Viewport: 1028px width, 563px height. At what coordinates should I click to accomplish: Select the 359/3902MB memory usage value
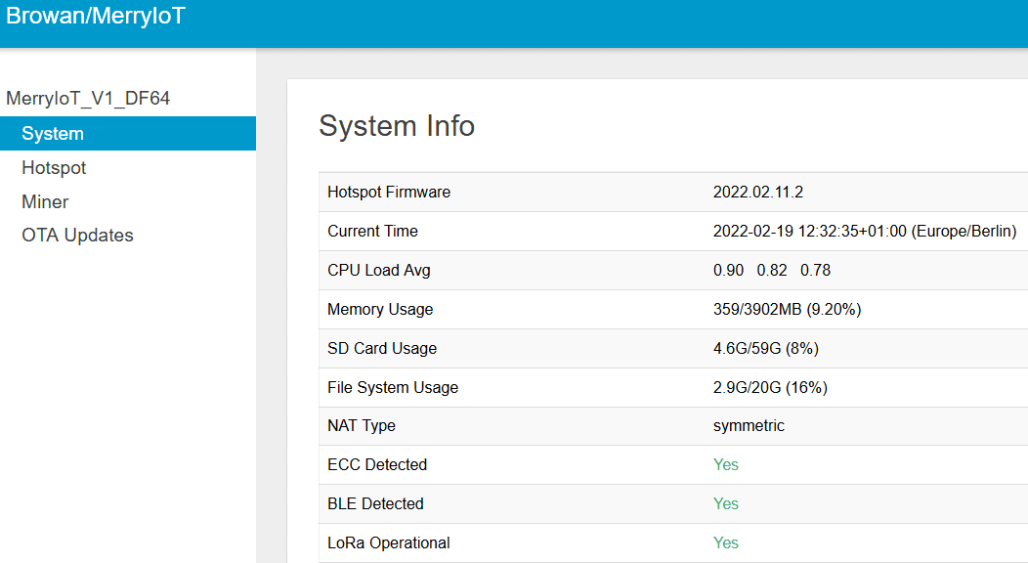click(x=787, y=310)
